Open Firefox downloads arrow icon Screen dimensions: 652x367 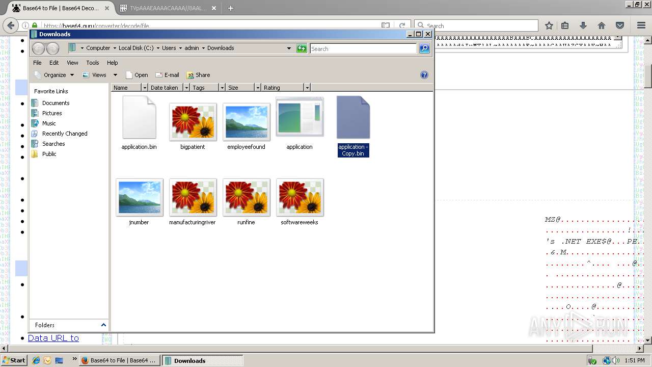tap(583, 25)
